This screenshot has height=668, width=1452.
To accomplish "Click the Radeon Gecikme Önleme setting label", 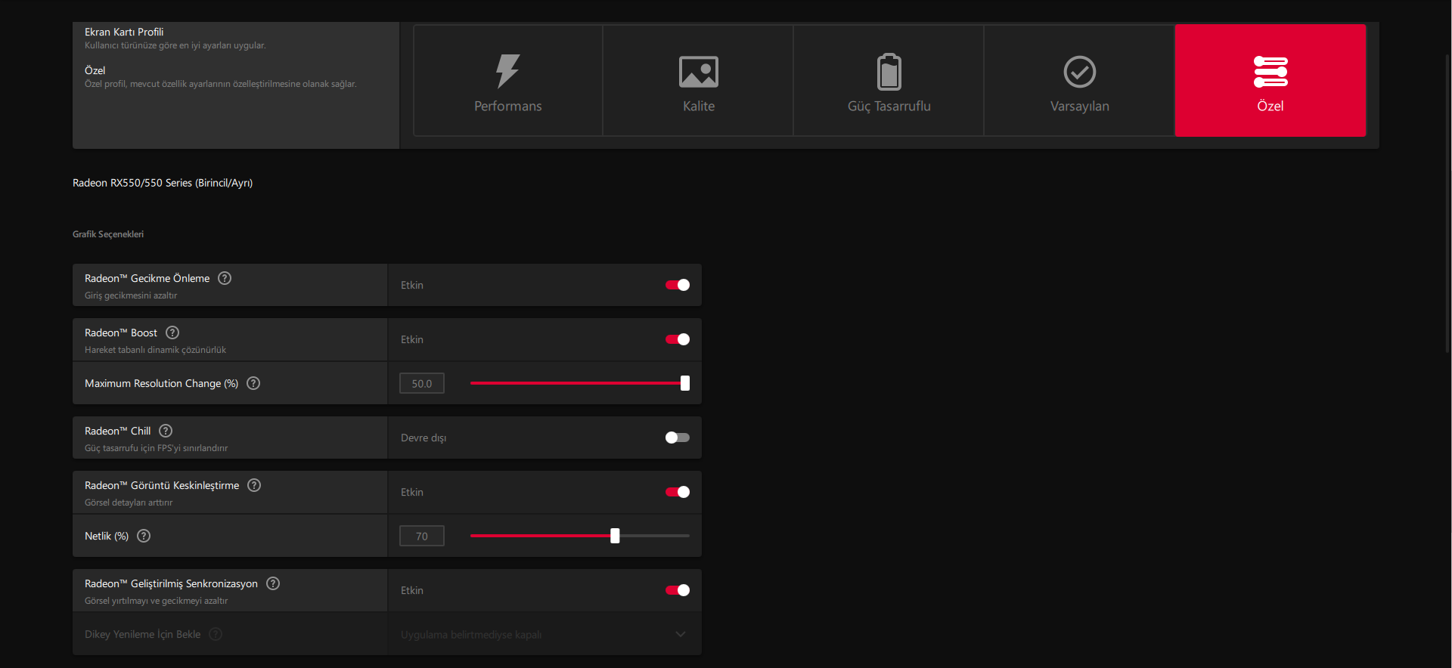I will pos(147,278).
